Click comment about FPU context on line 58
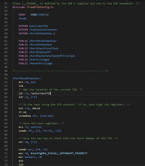Viewport: 145px width, 166px height. pos(74,105)
